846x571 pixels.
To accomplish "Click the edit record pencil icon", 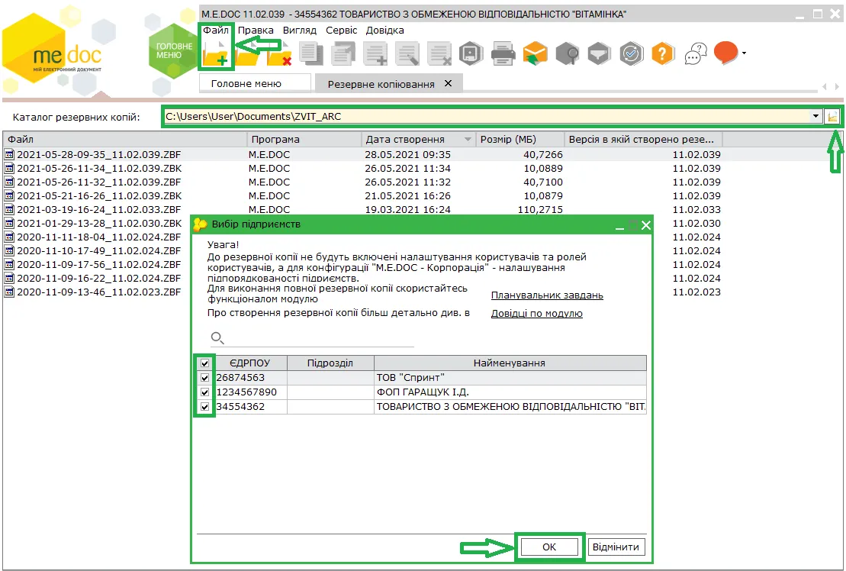I will tap(407, 54).
